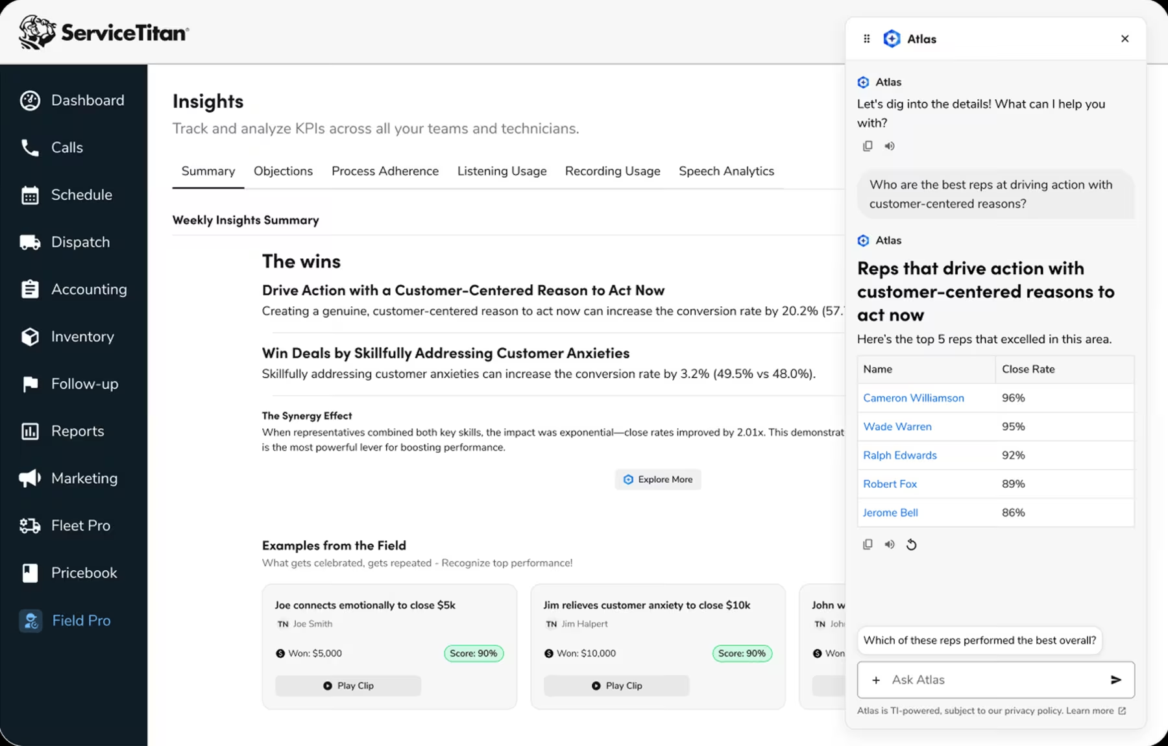Open the Process Adherence tab
Viewport: 1168px width, 746px height.
pos(385,171)
